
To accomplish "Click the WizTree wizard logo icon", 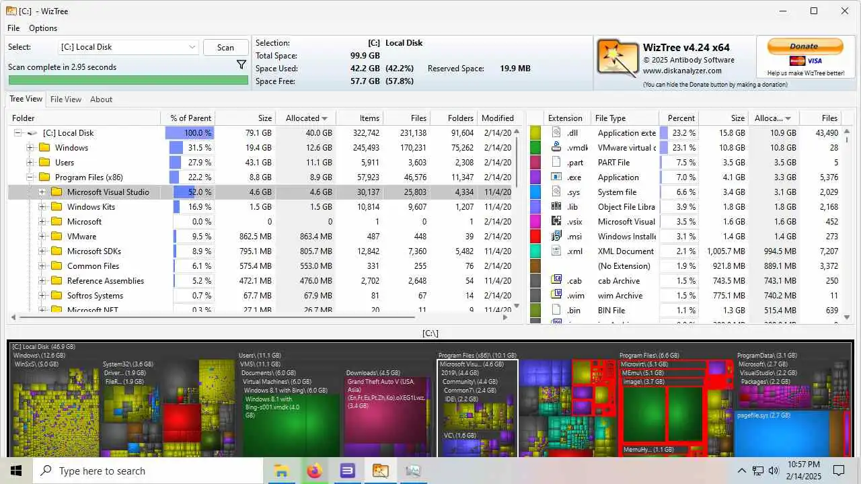I will pos(617,58).
